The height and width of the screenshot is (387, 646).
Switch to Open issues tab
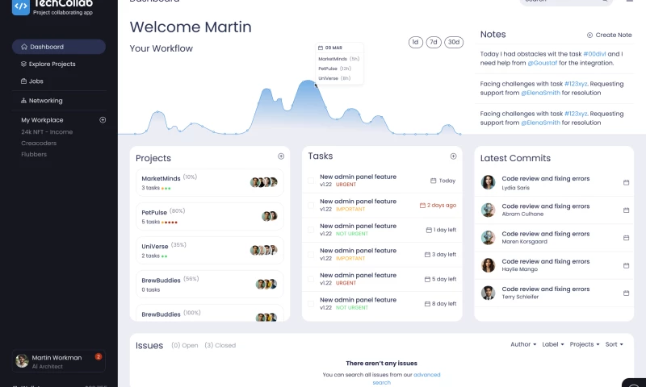pos(185,345)
